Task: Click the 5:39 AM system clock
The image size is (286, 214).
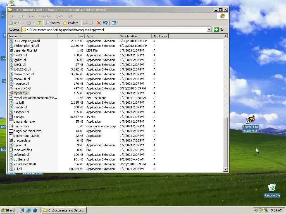Action: (x=277, y=210)
